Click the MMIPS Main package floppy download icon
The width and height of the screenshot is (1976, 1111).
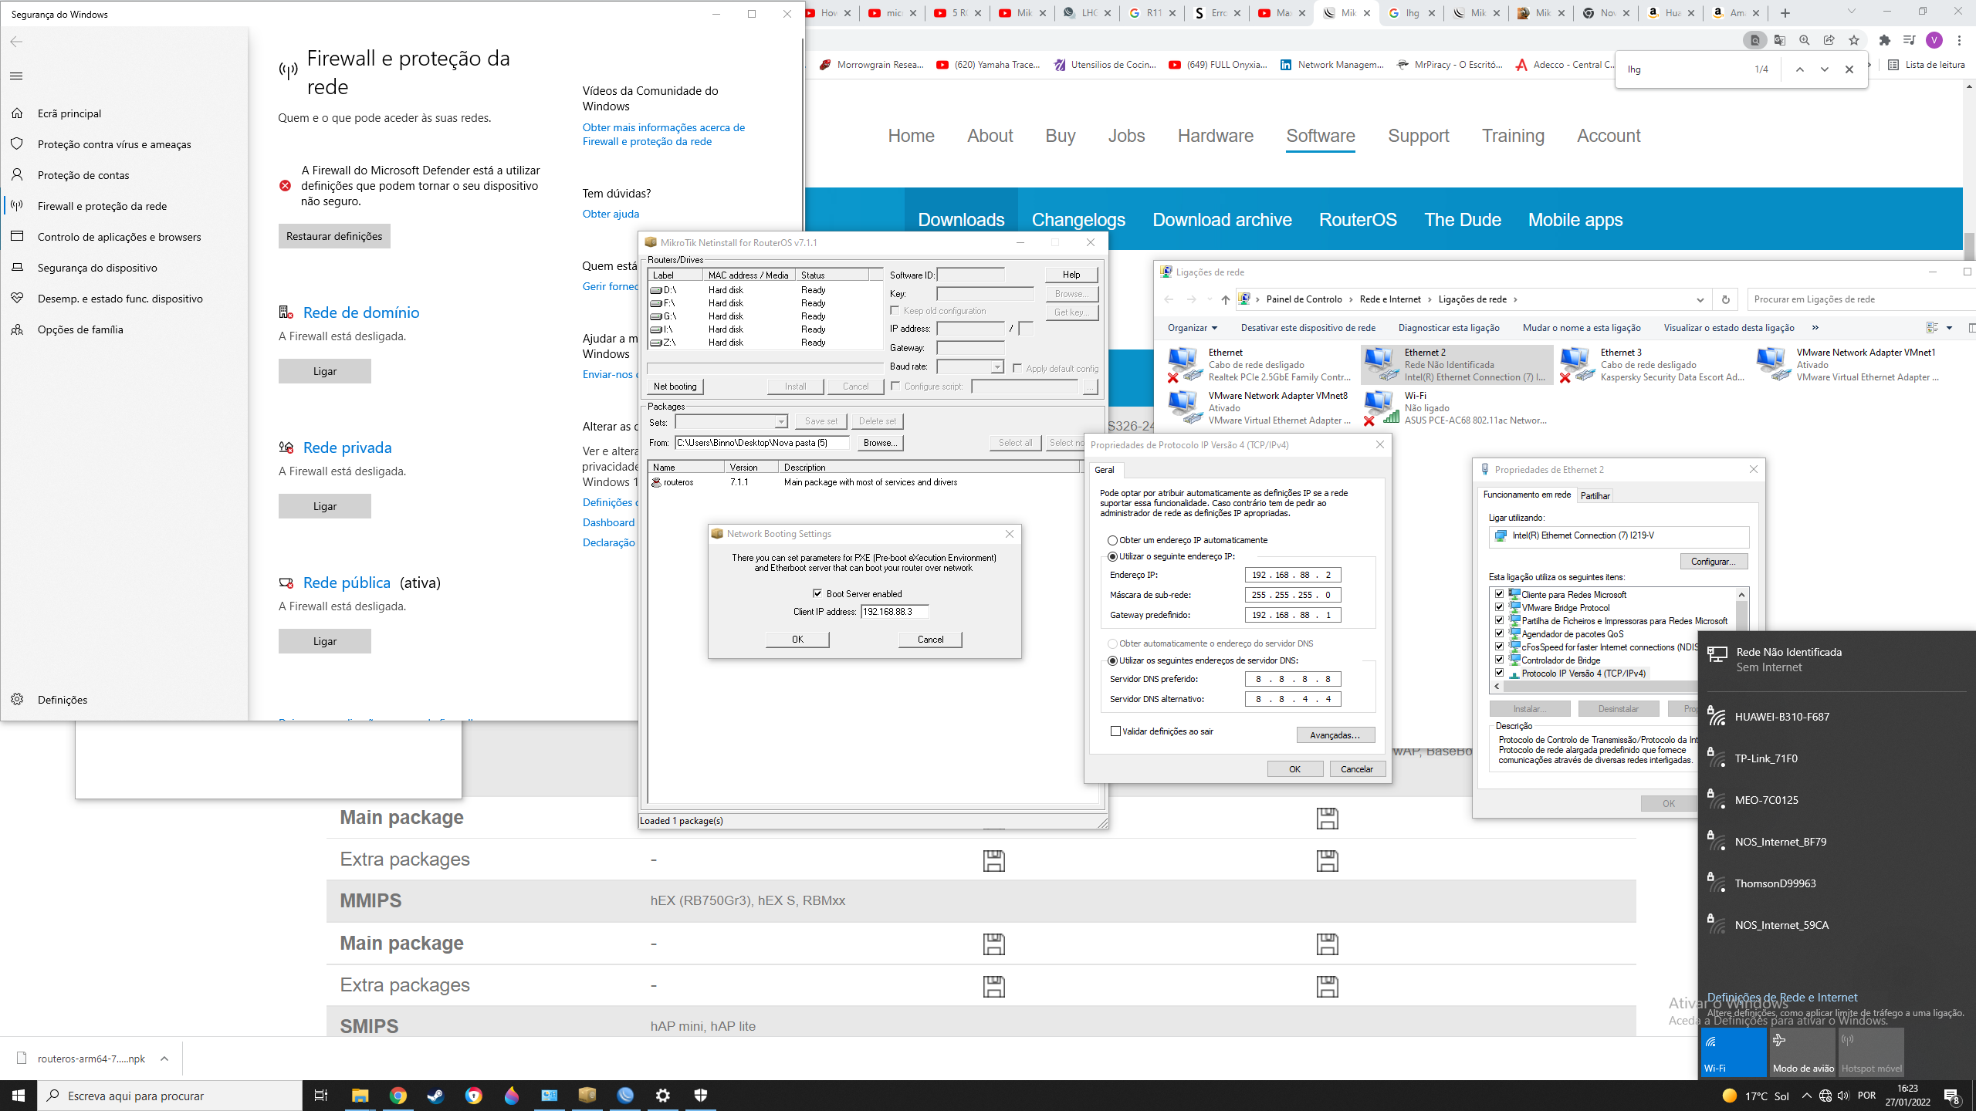click(x=993, y=944)
